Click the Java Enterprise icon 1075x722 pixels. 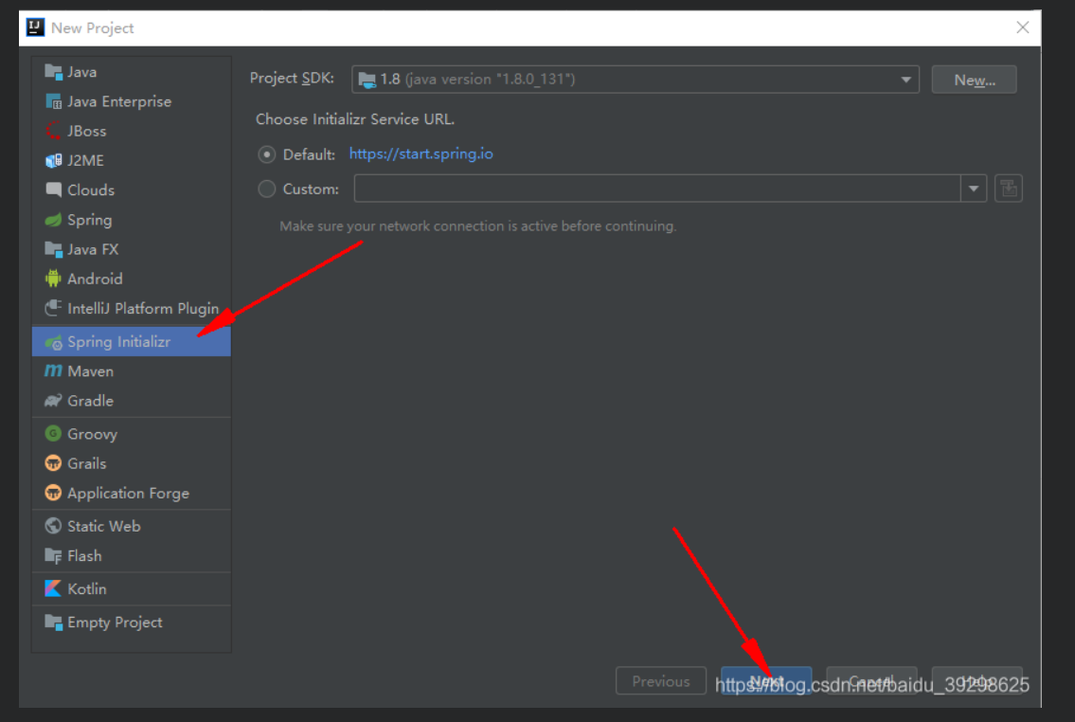pyautogui.click(x=53, y=101)
